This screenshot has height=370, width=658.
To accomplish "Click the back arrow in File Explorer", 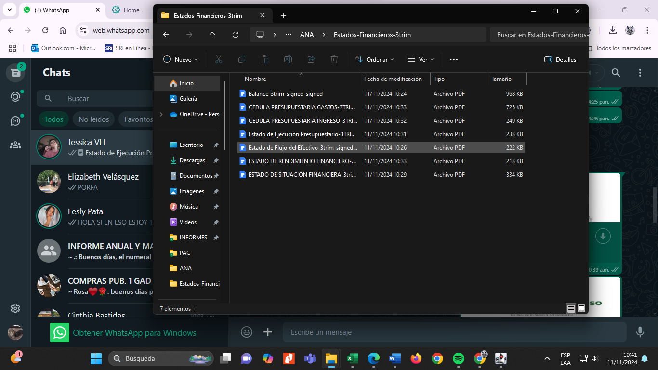I will [x=166, y=35].
